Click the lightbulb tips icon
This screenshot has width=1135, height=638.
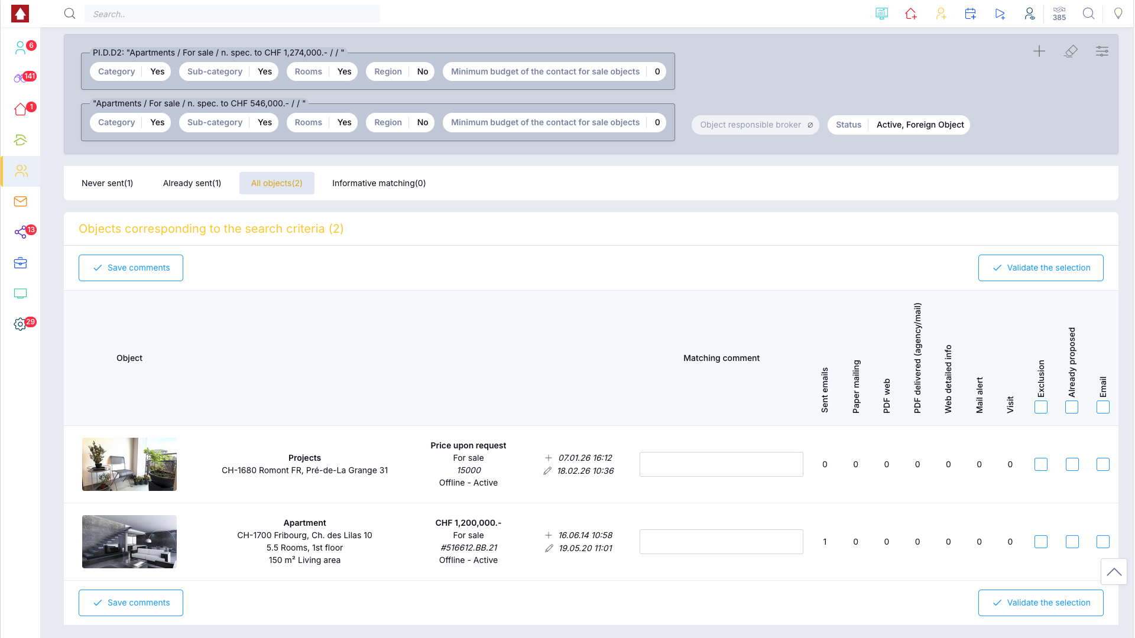point(1118,14)
